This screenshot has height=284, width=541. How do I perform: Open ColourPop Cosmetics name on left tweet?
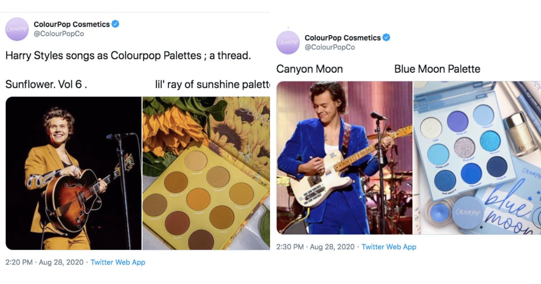click(72, 24)
